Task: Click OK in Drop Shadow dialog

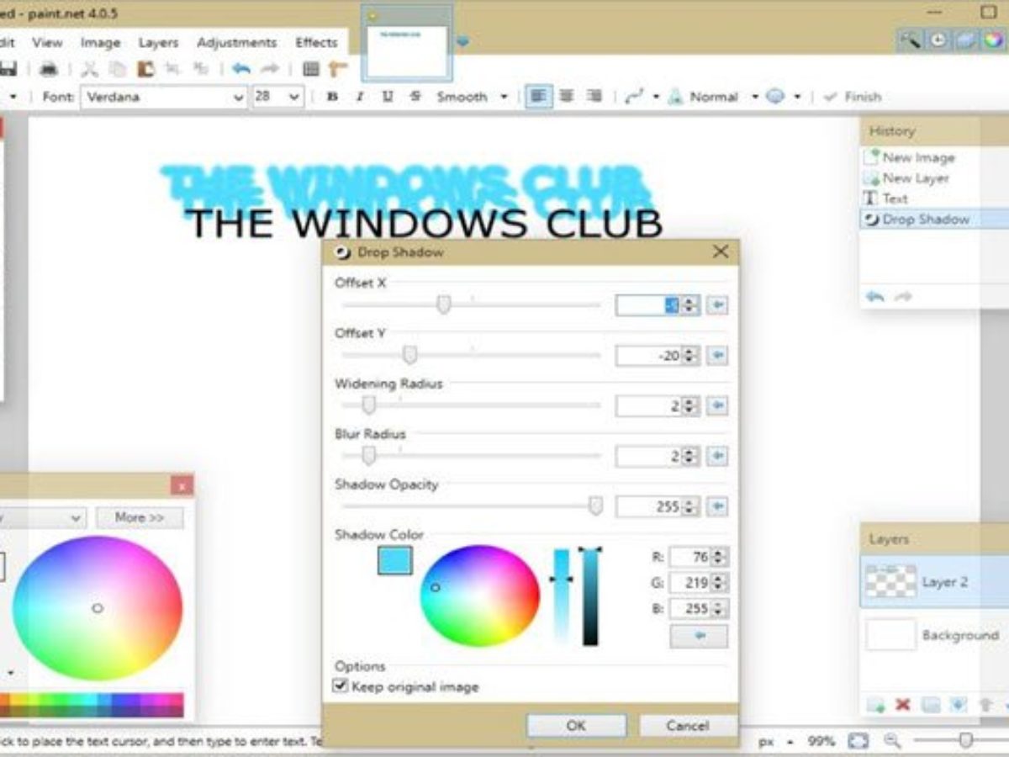Action: [576, 726]
